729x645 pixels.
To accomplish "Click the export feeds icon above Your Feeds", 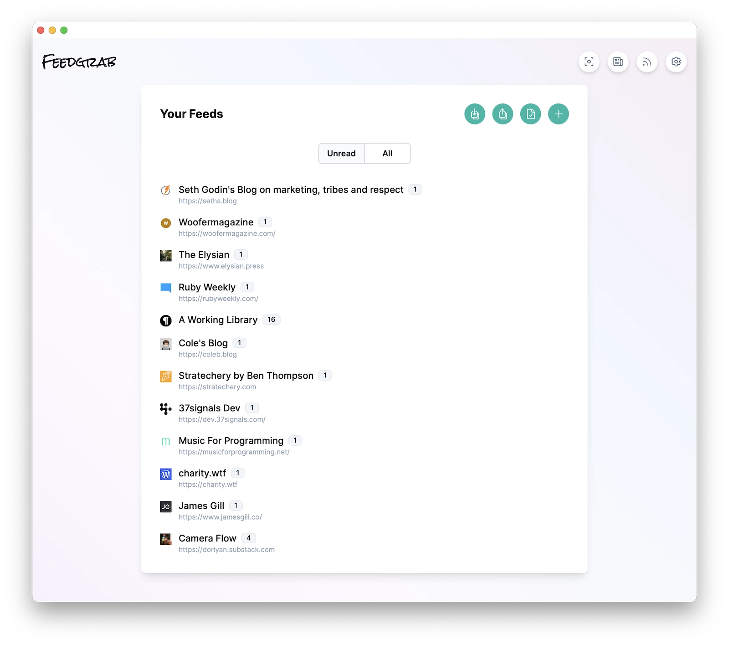I will (x=503, y=114).
